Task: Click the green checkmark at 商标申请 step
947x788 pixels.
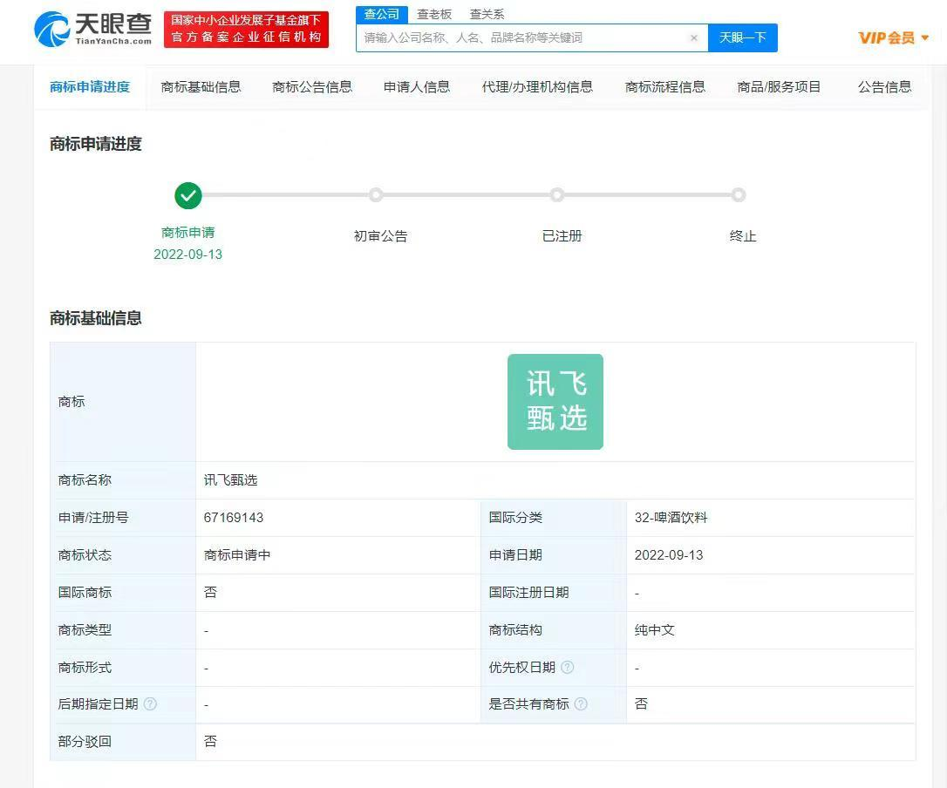Action: 188,195
